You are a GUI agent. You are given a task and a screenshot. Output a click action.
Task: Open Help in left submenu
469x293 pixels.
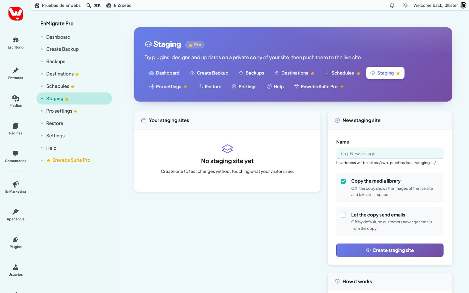tap(51, 148)
